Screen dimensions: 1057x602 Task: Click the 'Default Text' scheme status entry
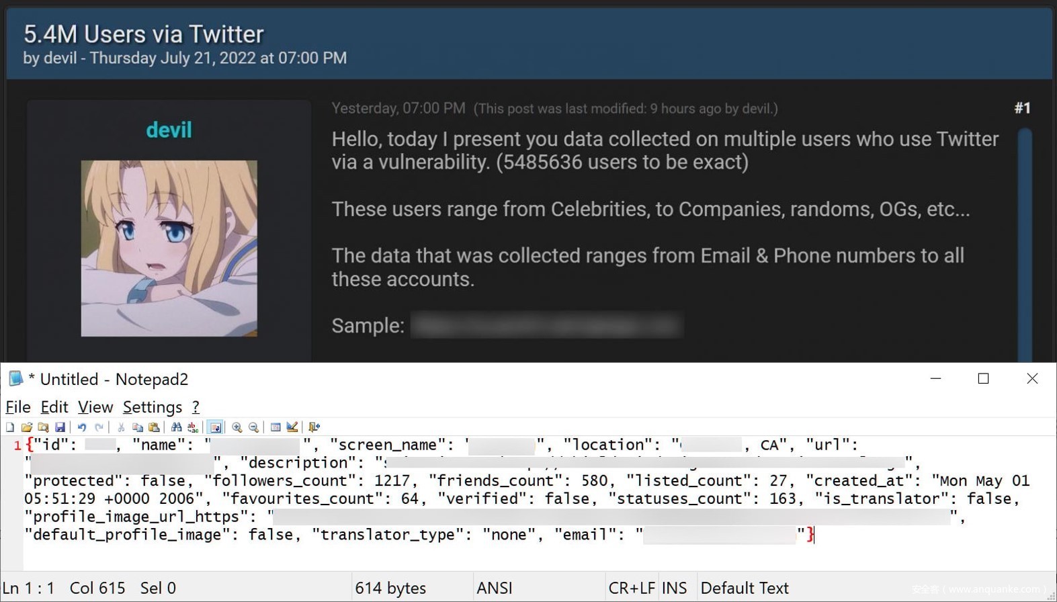745,588
